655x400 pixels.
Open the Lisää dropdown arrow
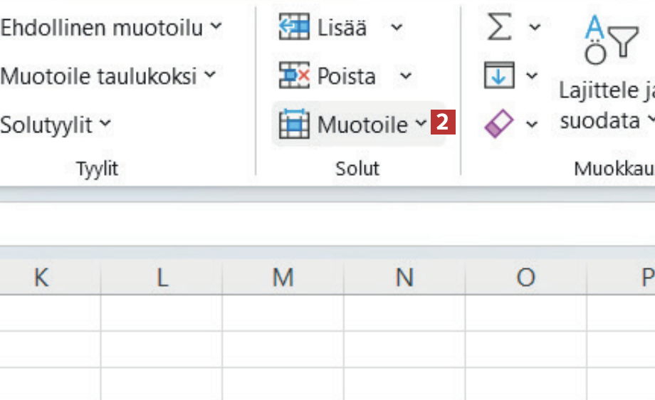click(397, 28)
